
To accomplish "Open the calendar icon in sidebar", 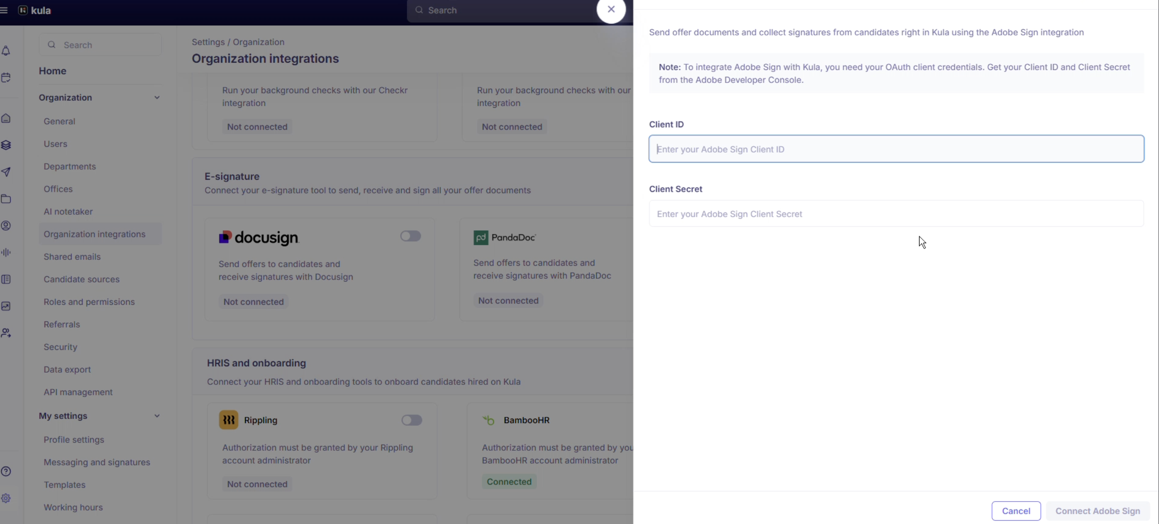I will 6,77.
